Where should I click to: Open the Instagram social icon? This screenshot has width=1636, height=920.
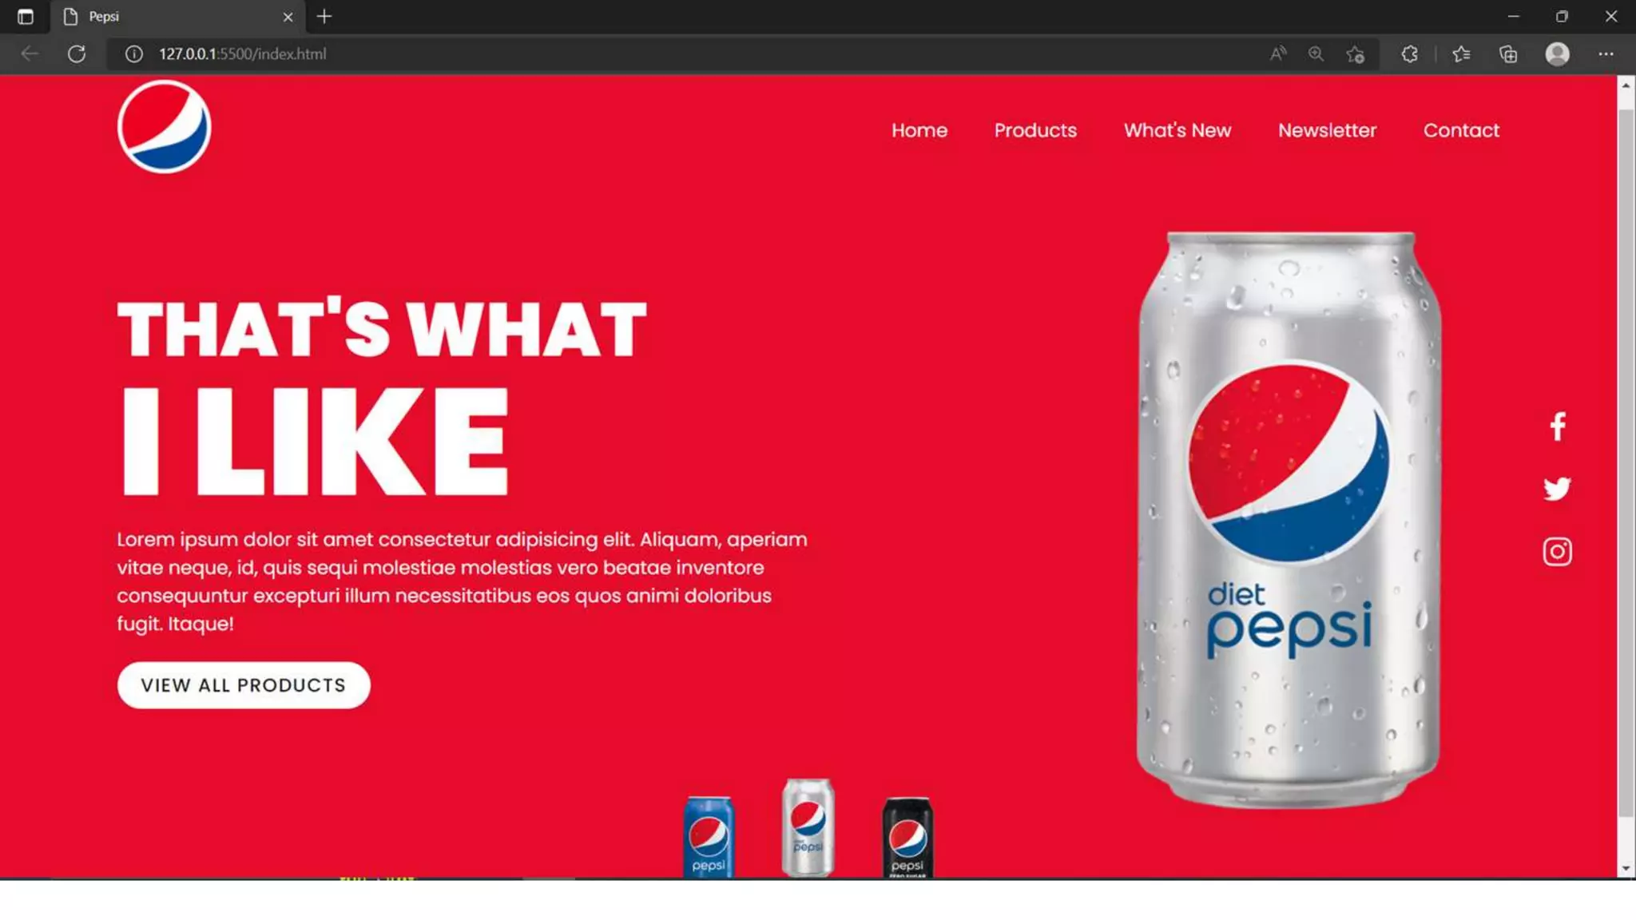1557,552
